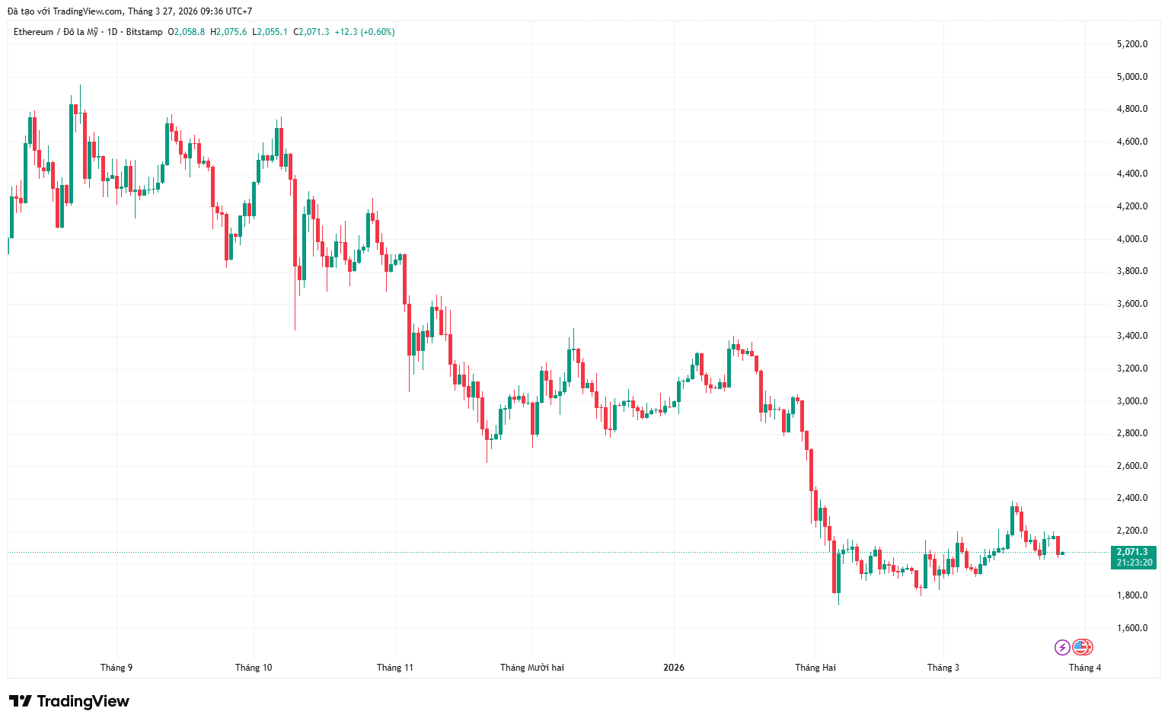Screen dimensions: 1168x724
Task: Click the Tháng Hai time axis label
Action: [x=815, y=668]
